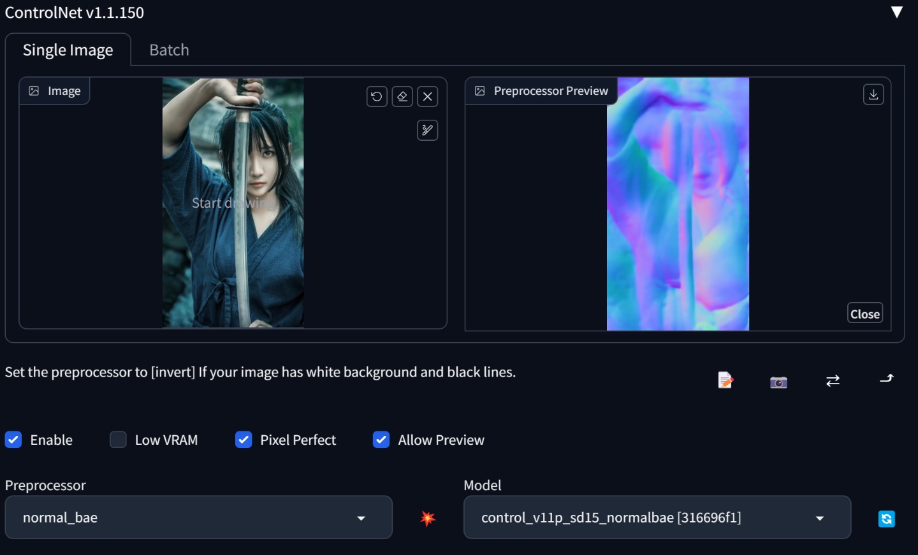Close the preprocessor preview
This screenshot has width=918, height=555.
coord(864,314)
